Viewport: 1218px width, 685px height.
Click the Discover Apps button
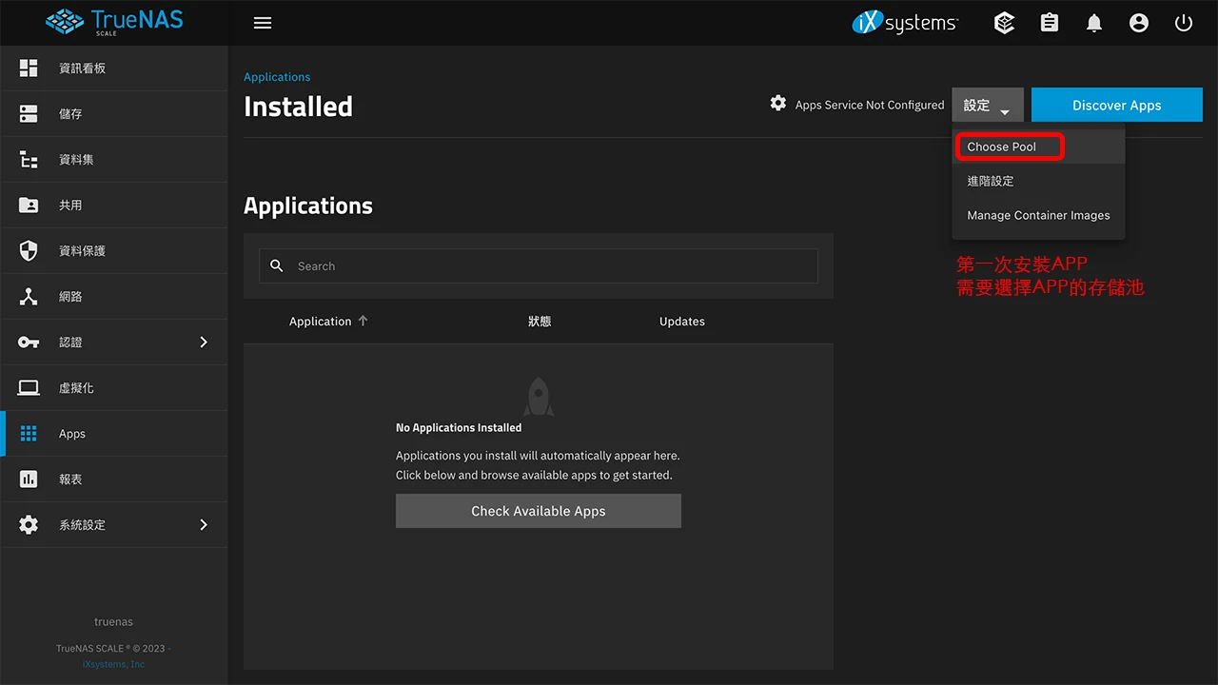(1116, 105)
